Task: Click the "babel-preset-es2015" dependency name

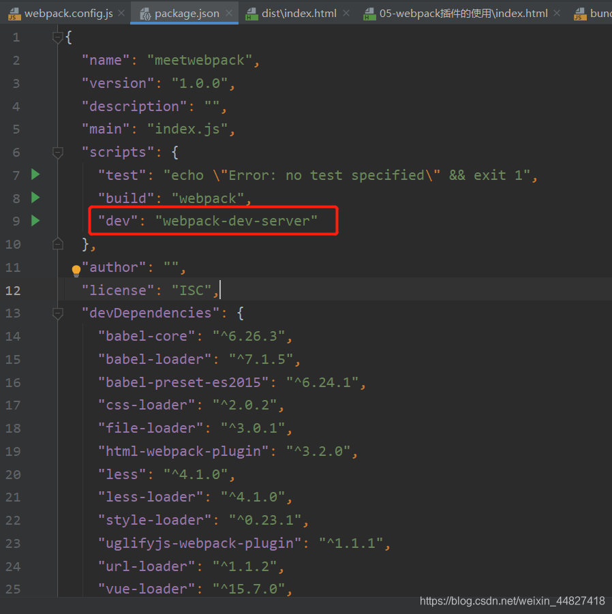Action: click(183, 382)
